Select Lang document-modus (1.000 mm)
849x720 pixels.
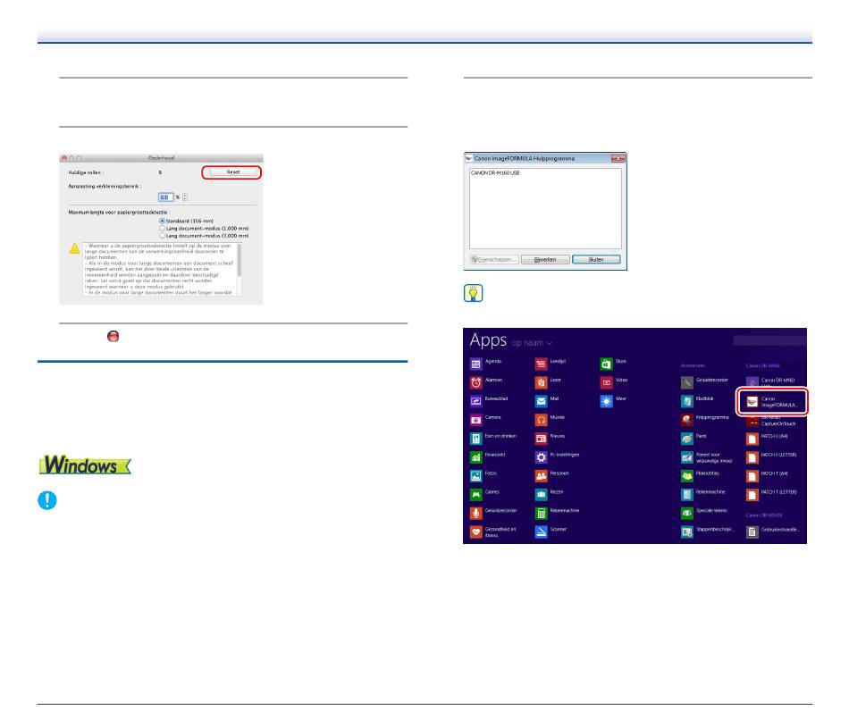tap(204, 229)
